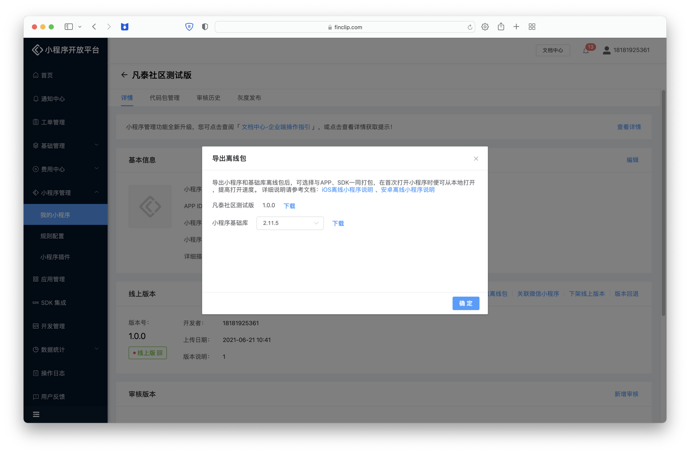The image size is (690, 454).
Task: Click the 确定 button
Action: (x=466, y=303)
